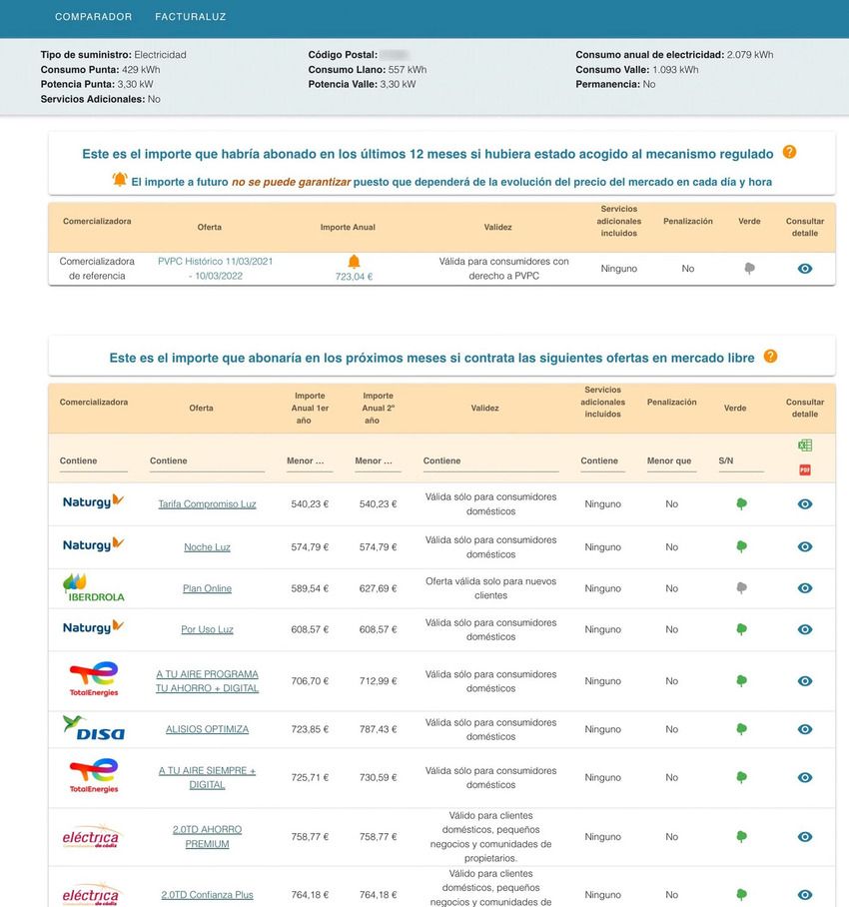Screen dimensions: 849x907
Task: Click grey tree icon in PVPC Histórico row
Action: pyautogui.click(x=749, y=269)
